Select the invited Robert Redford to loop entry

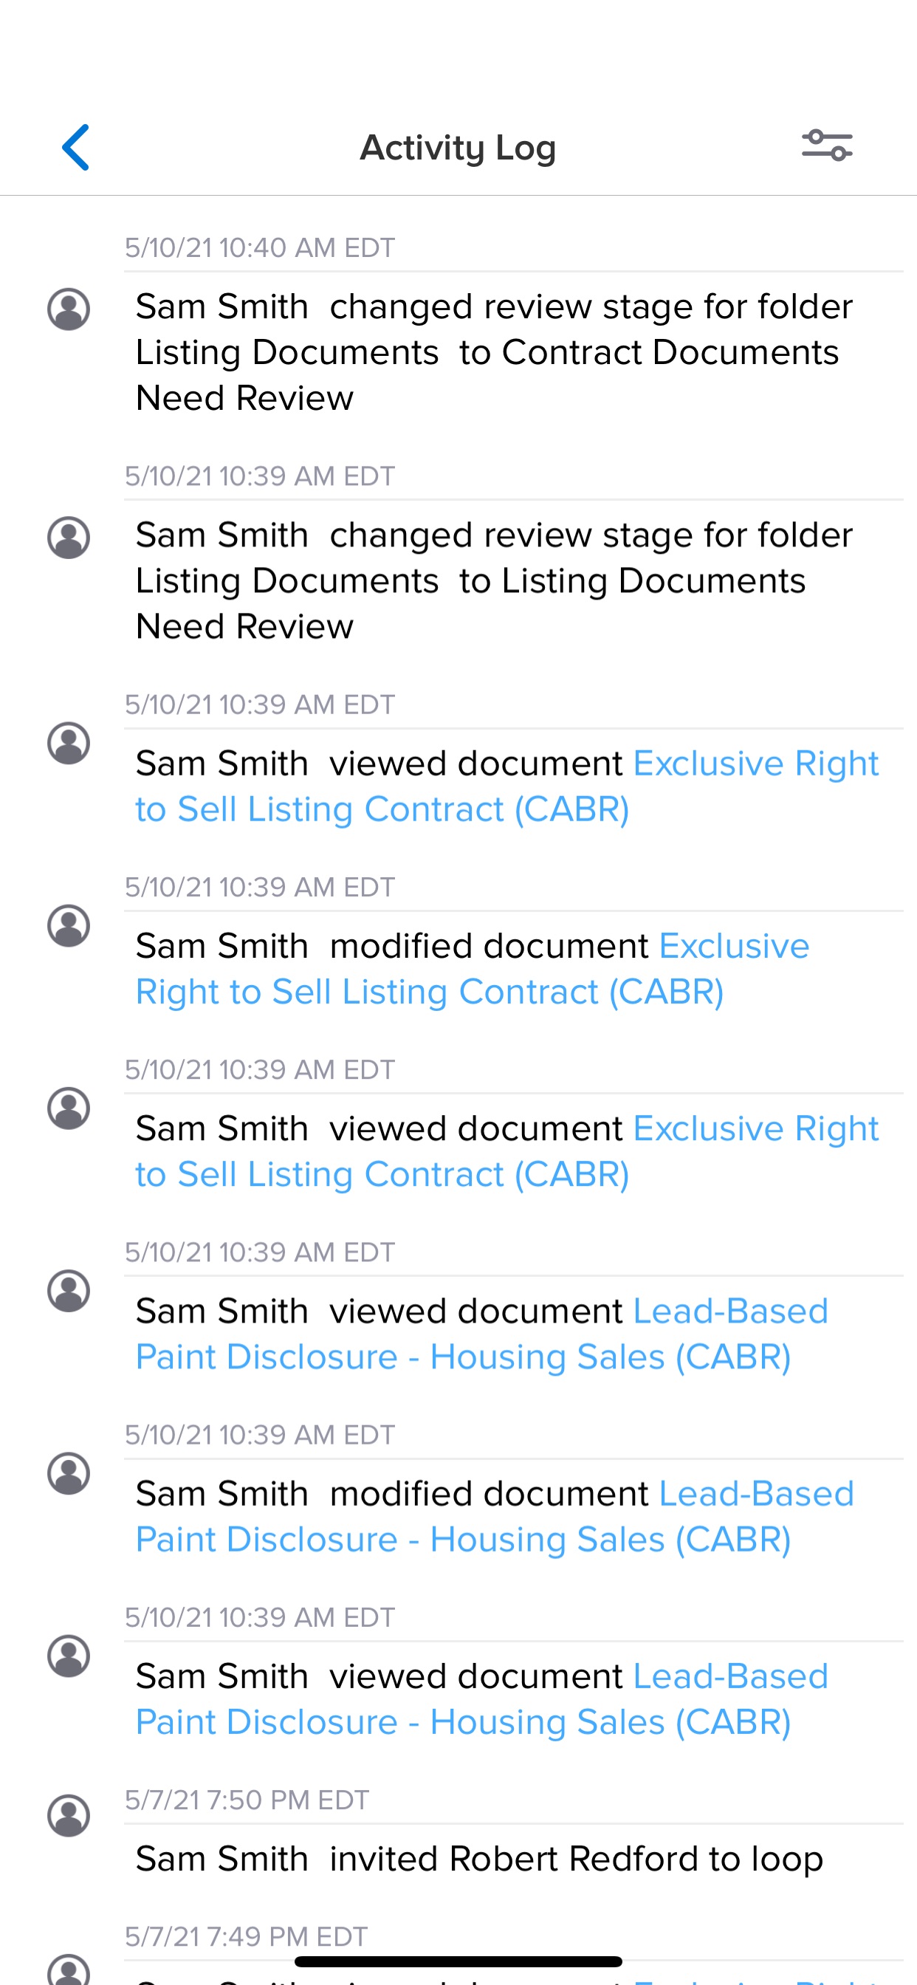point(478,1857)
